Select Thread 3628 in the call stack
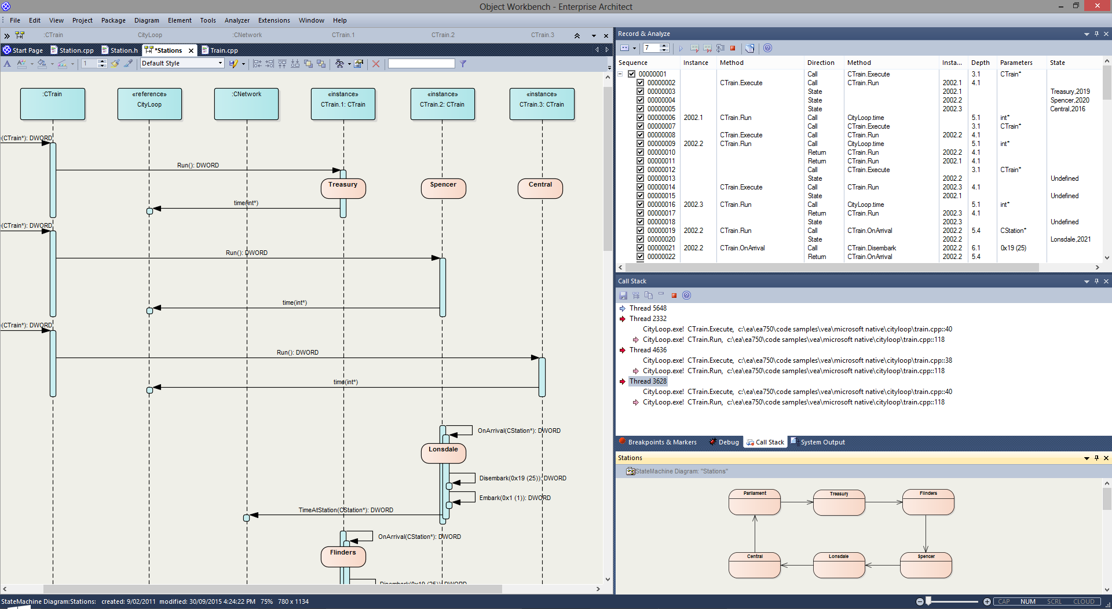This screenshot has height=609, width=1112. coord(648,381)
